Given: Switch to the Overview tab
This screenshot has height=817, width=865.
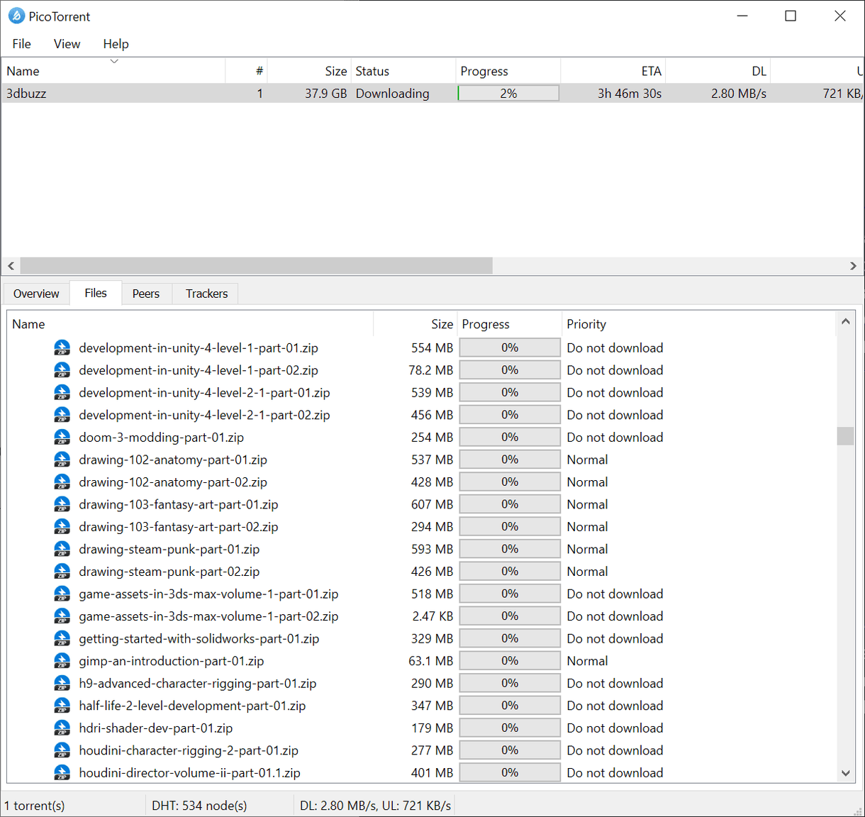Looking at the screenshot, I should 36,294.
